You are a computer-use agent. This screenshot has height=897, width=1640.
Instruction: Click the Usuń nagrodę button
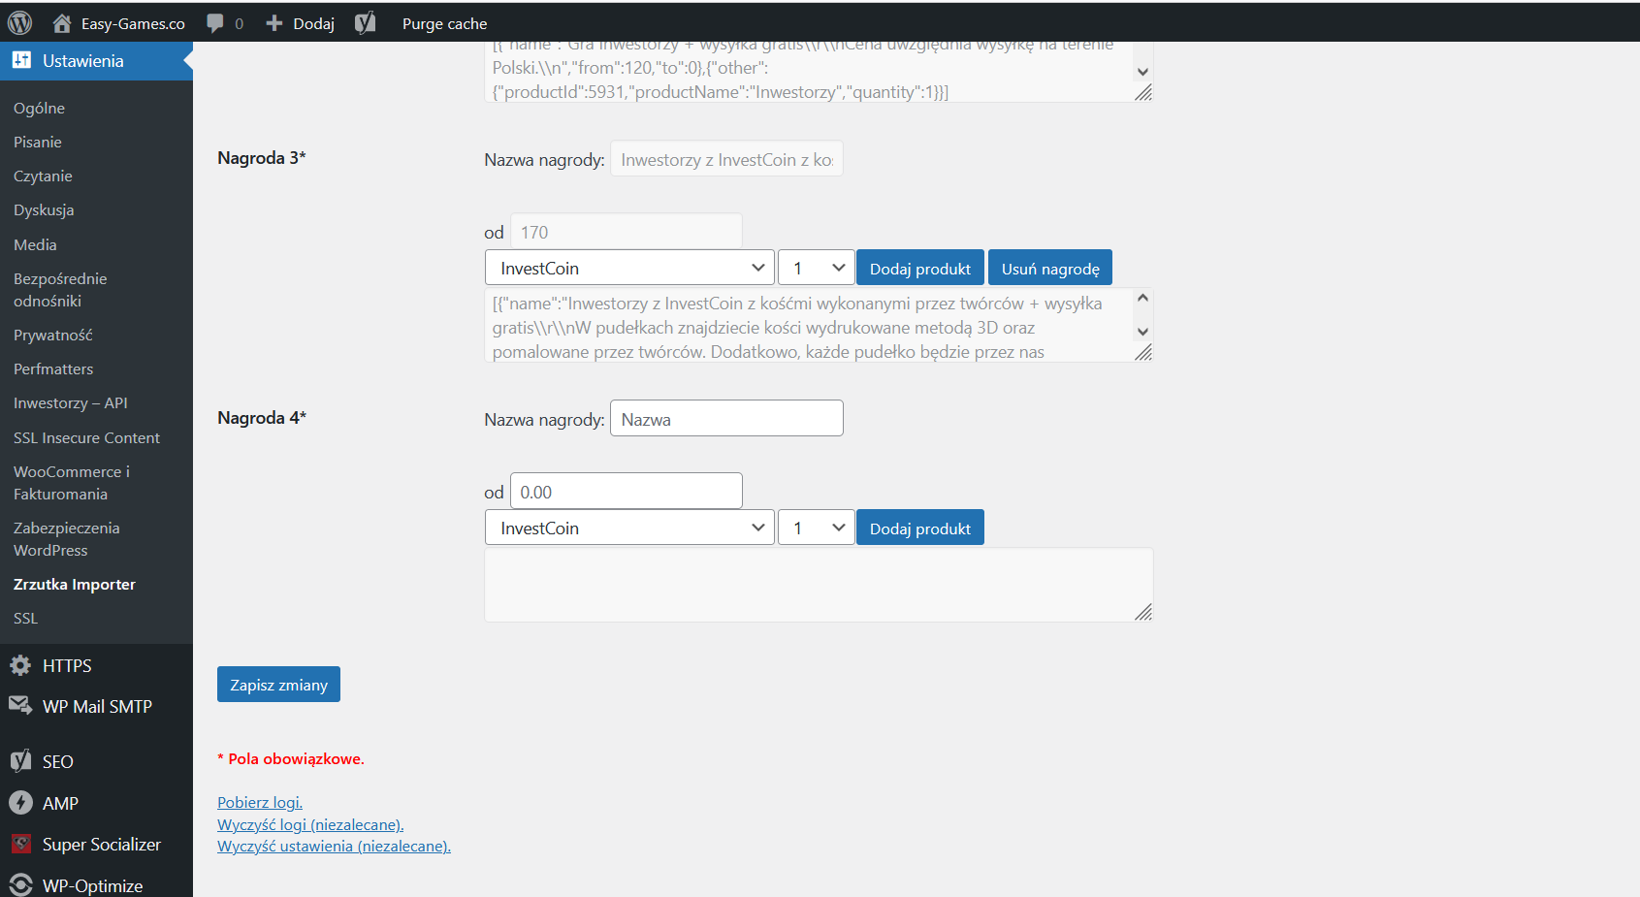[1049, 269]
